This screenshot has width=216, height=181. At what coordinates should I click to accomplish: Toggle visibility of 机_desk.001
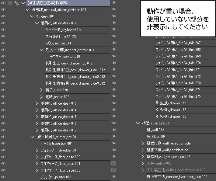3,16
